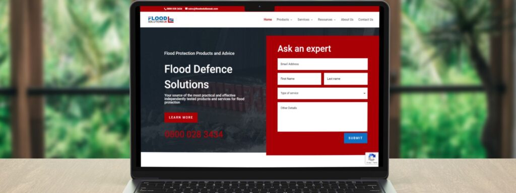Click the Learn More button

pyautogui.click(x=181, y=118)
